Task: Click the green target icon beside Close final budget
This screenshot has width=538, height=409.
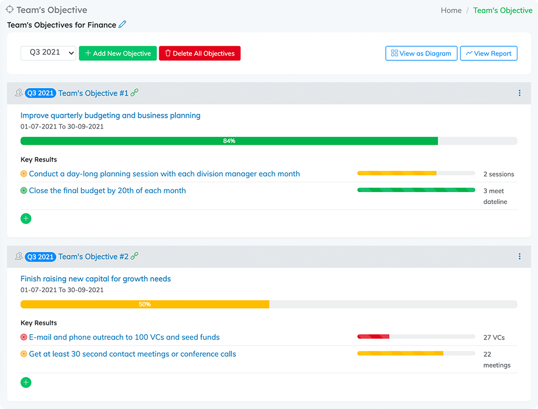Action: 24,191
